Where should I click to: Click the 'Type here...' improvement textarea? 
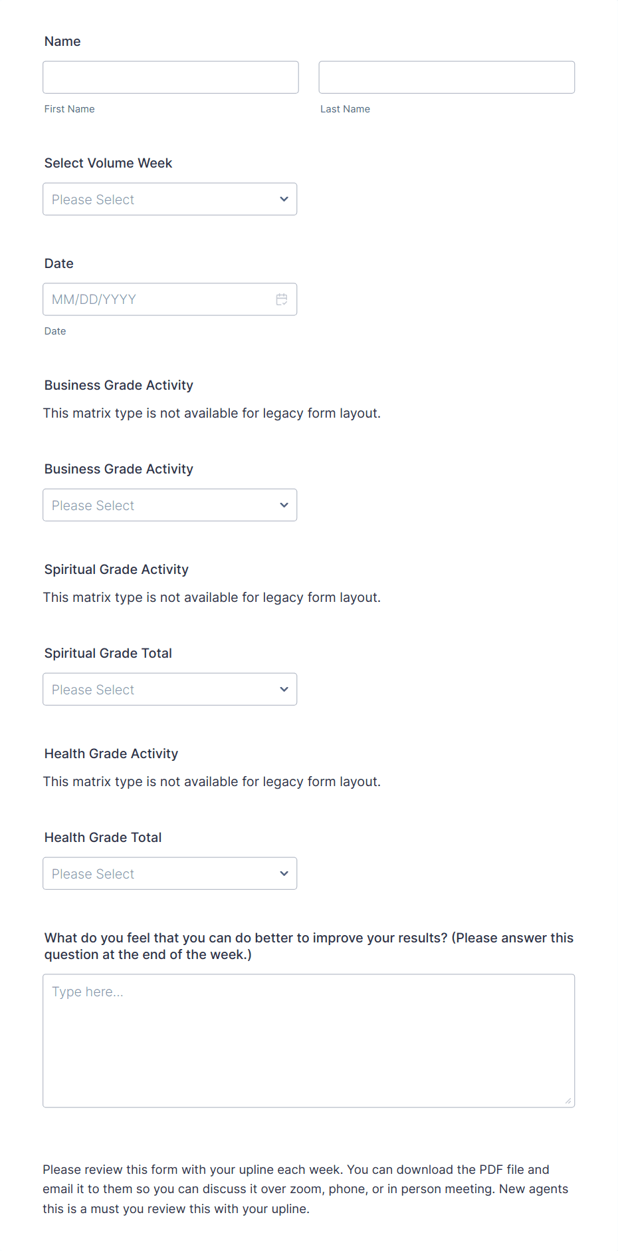pyautogui.click(x=309, y=1041)
